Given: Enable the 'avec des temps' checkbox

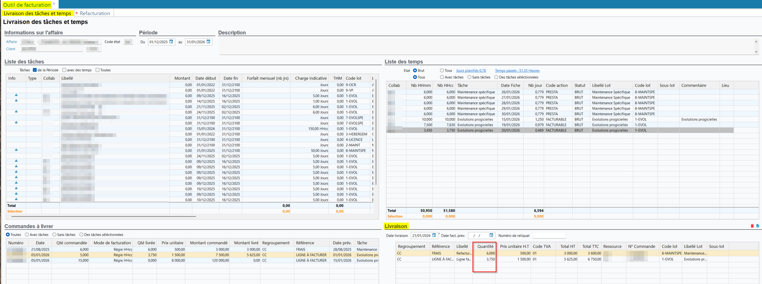Looking at the screenshot, I should (64, 70).
